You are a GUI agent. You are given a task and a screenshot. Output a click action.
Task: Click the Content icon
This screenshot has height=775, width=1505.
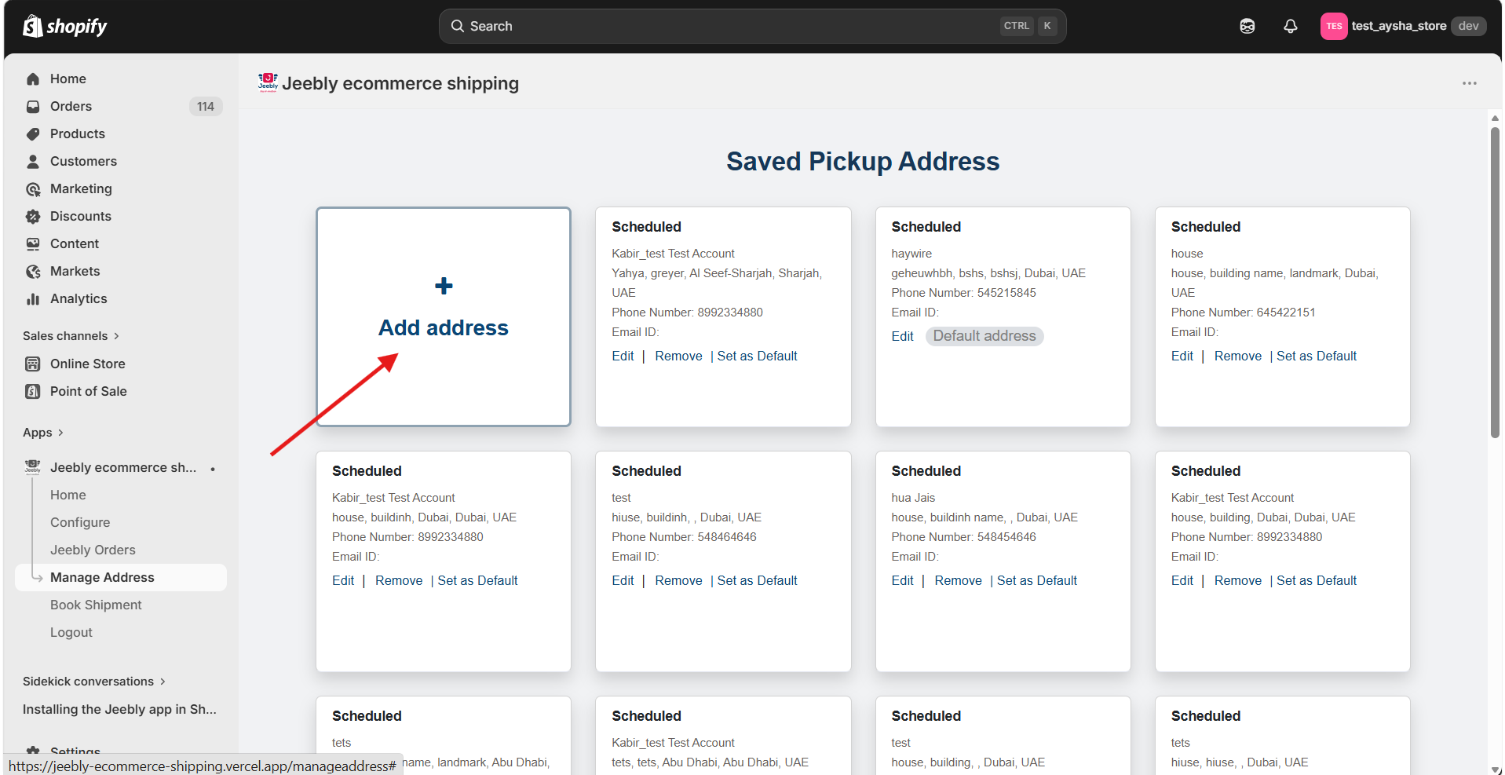coord(33,243)
